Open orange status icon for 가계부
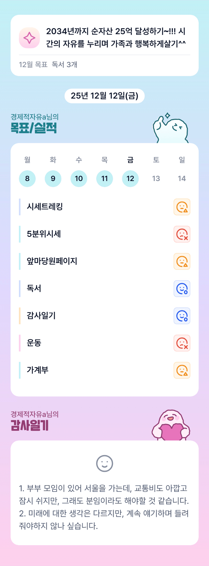 pyautogui.click(x=182, y=370)
